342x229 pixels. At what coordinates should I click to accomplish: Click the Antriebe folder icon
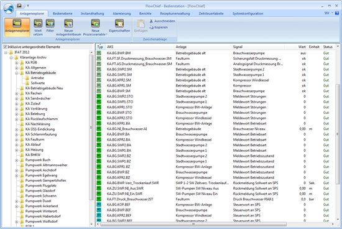(27, 78)
